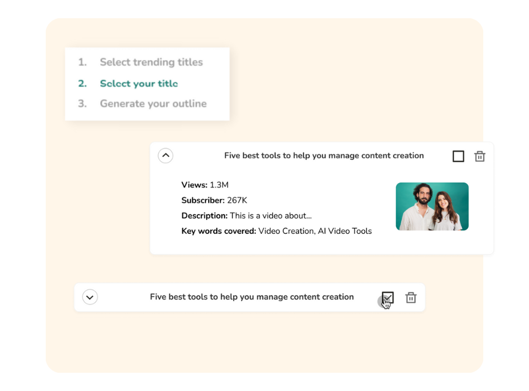Select the bottom Five best tools title text

tap(252, 297)
